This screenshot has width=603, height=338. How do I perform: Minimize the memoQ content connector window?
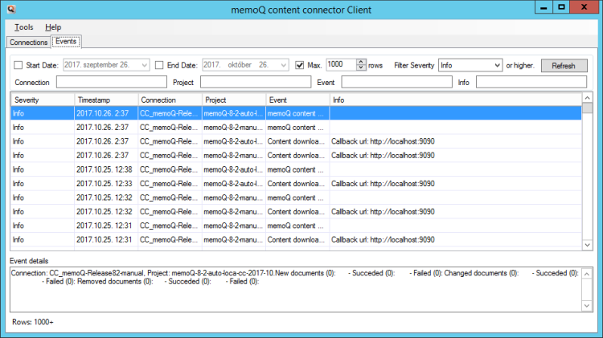coord(544,7)
